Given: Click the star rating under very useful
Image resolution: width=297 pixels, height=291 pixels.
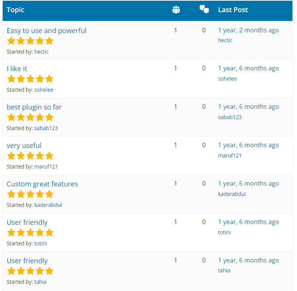Looking at the screenshot, I should point(30,156).
